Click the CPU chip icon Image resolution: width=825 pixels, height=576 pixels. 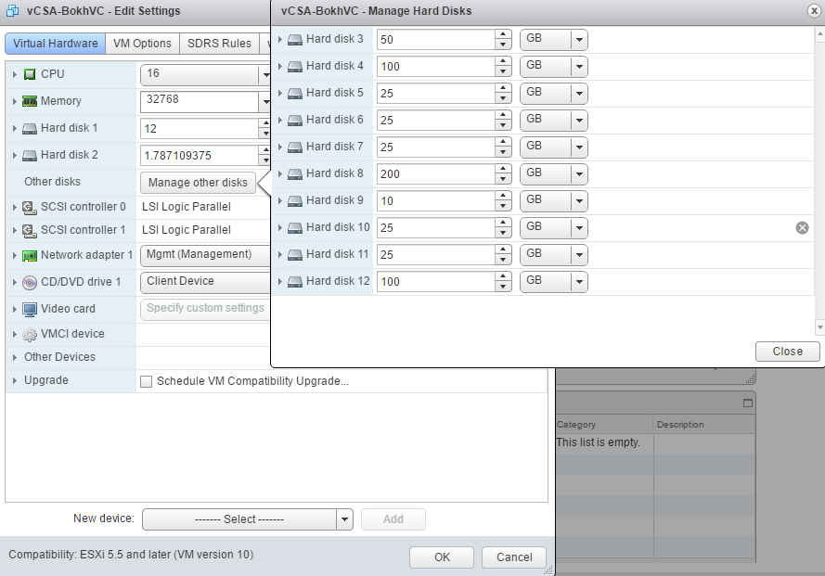[x=30, y=74]
